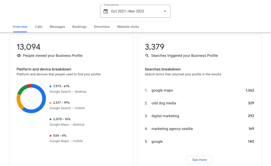Screen dimensions: 271x166
Task: Select the Bookings tab
Action: (79, 27)
